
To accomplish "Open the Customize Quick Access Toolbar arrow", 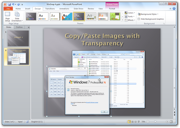I will click(x=22, y=5).
